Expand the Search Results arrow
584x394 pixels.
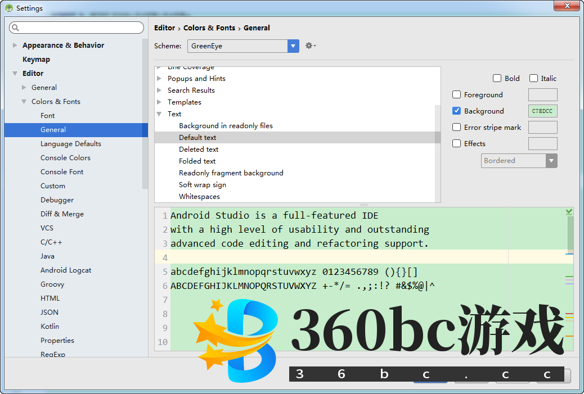(x=159, y=90)
